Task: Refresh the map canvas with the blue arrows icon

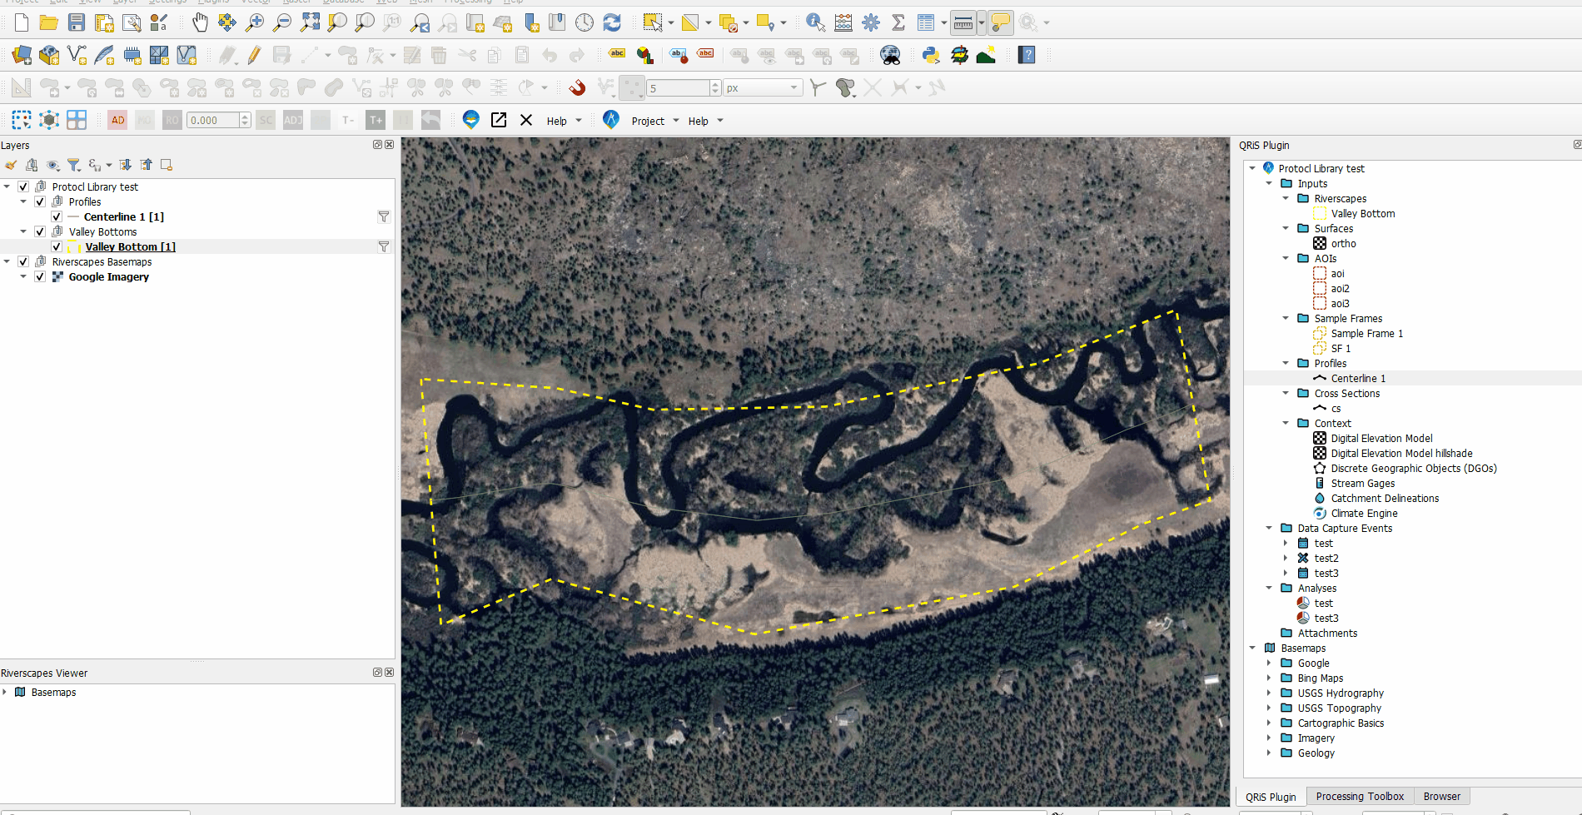Action: pos(612,23)
